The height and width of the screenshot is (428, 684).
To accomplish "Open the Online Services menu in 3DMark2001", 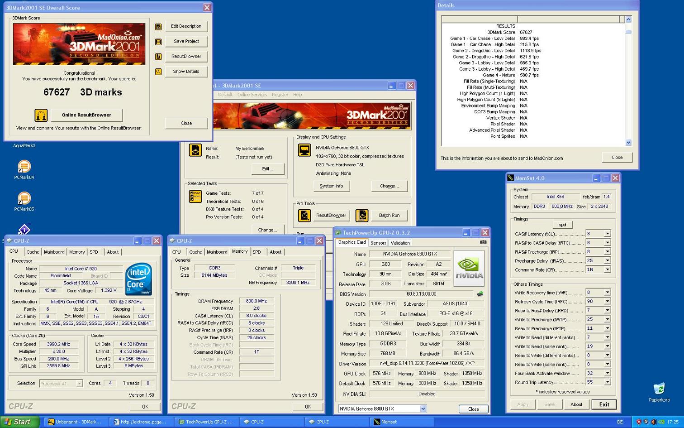I will pos(252,95).
